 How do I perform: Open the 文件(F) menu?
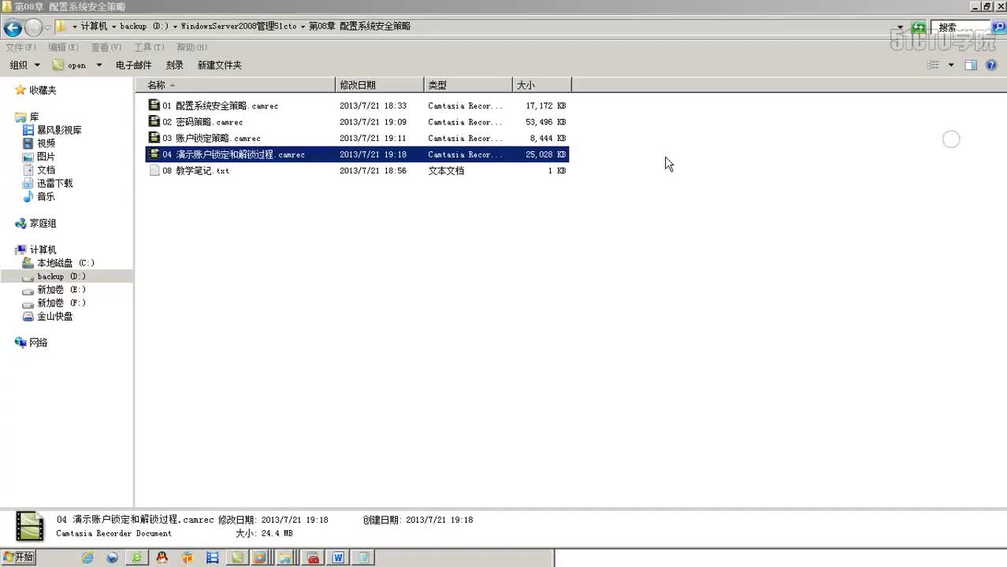pos(21,47)
